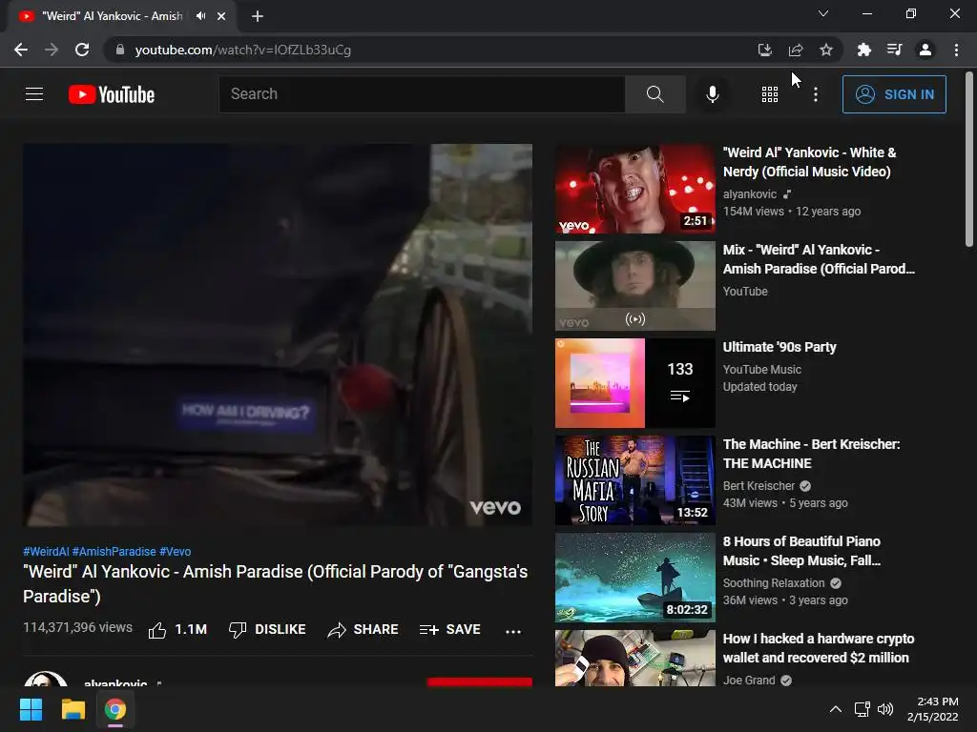Click the #AmishParadise hashtag link

coord(114,552)
